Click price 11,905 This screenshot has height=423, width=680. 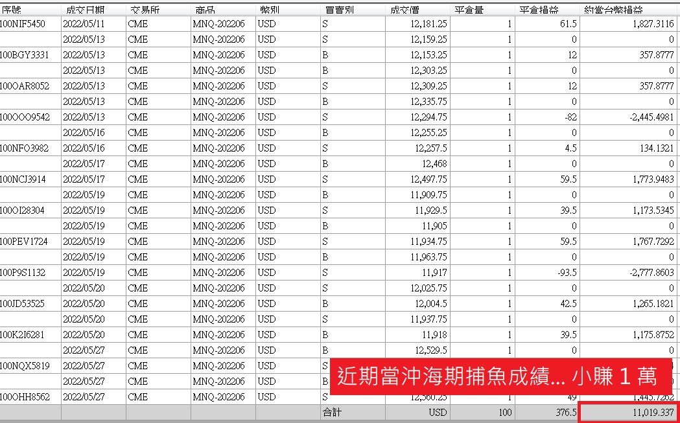click(434, 226)
